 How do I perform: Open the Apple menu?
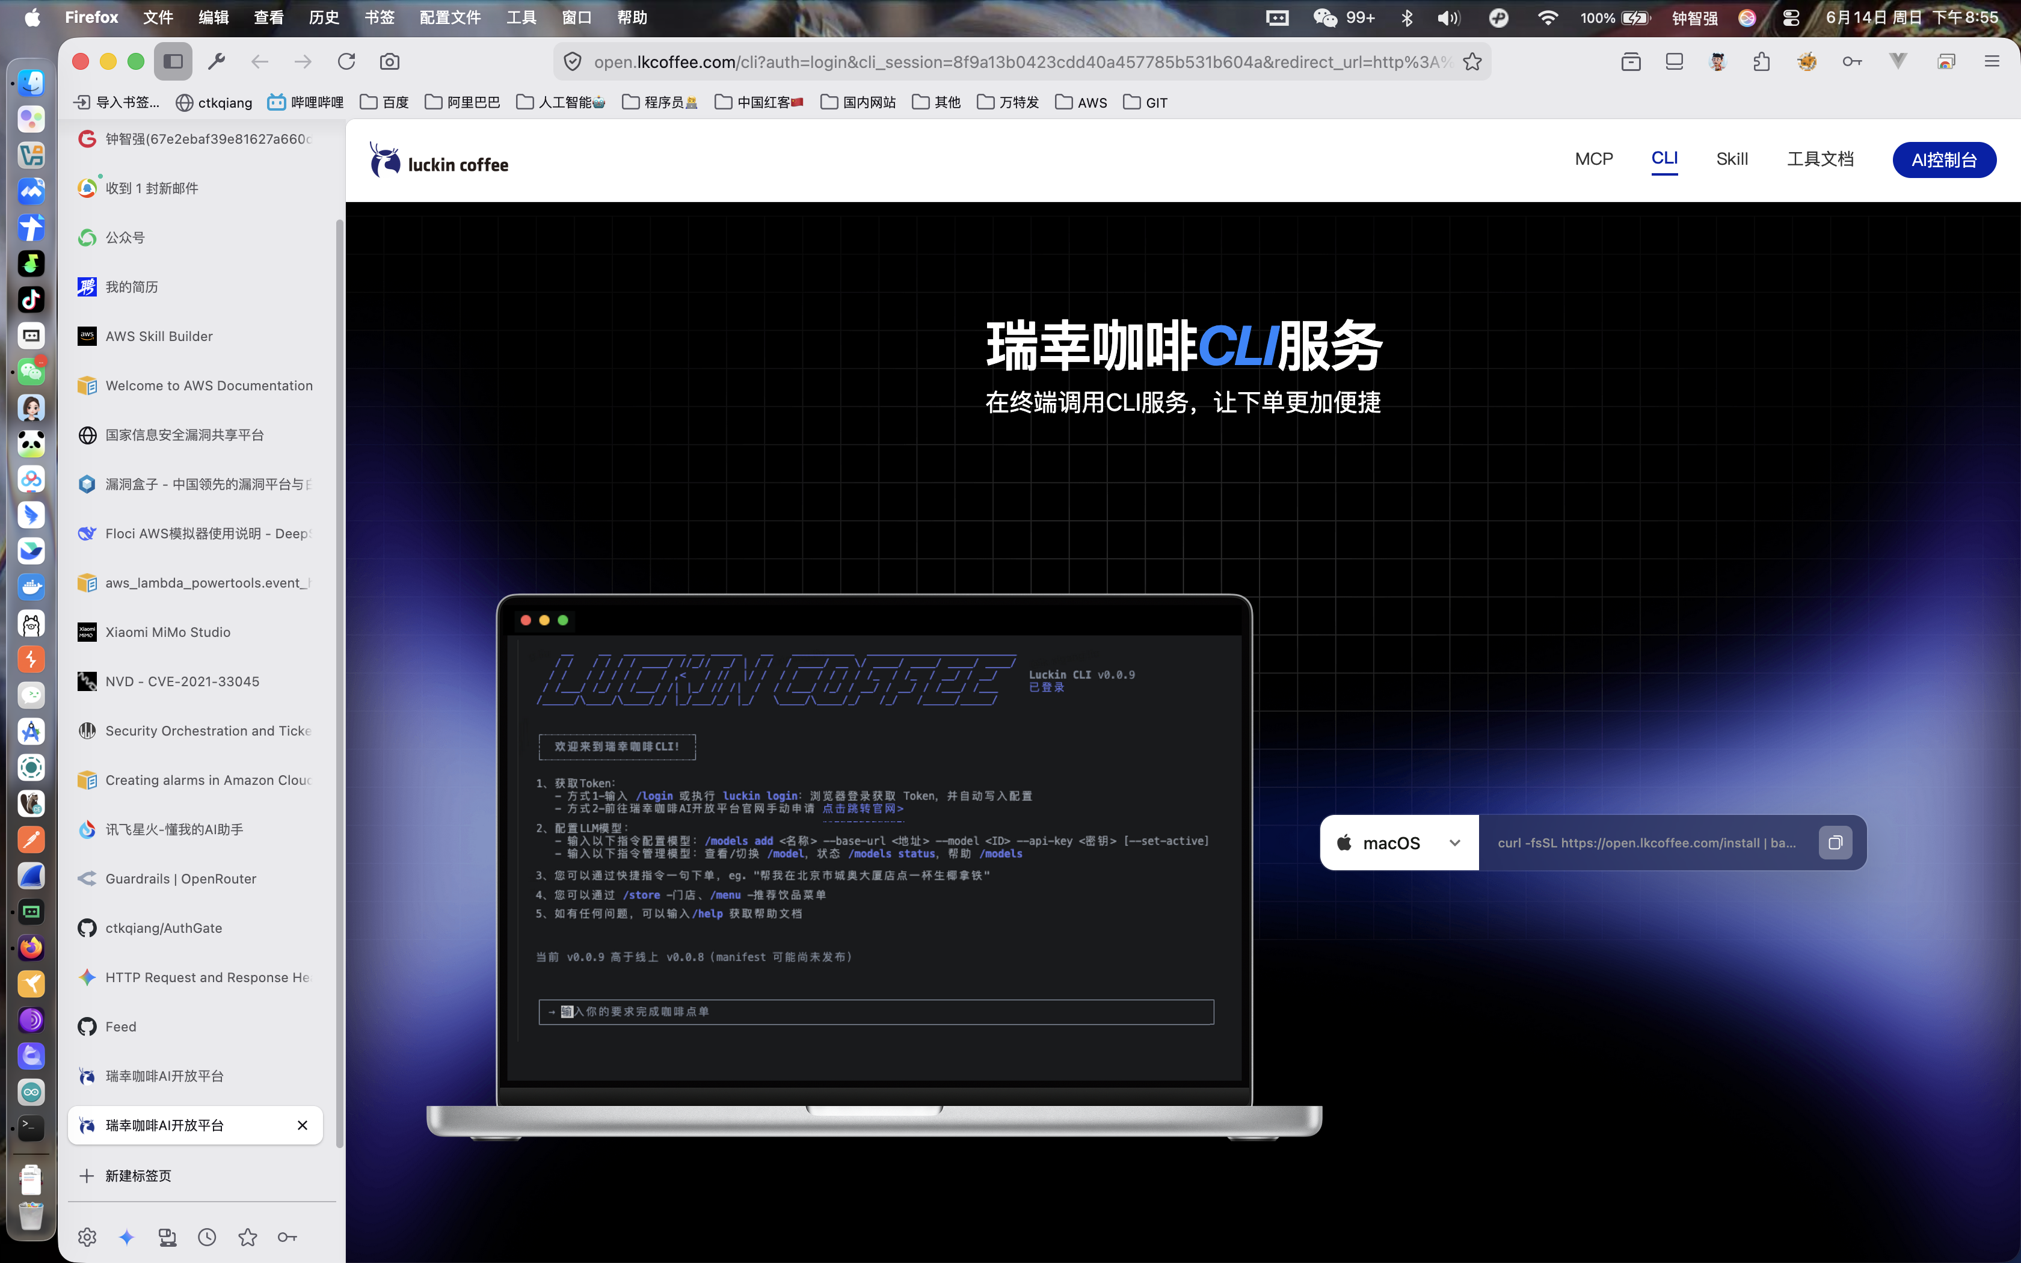click(x=32, y=17)
